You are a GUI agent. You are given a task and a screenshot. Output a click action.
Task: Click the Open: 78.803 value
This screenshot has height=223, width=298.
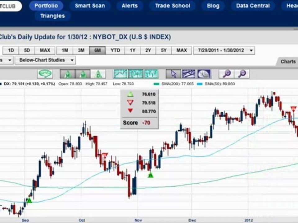coord(70,84)
